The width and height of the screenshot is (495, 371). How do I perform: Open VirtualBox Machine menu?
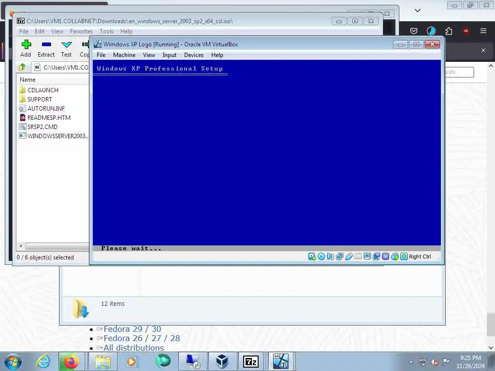(x=124, y=55)
